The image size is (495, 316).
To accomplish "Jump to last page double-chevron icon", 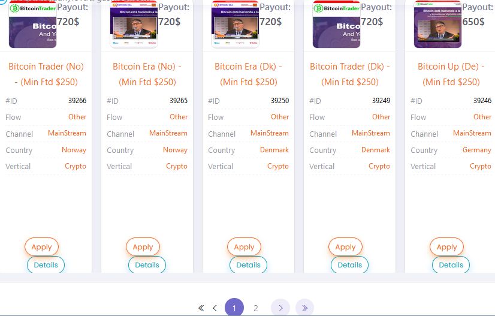I will [x=304, y=308].
